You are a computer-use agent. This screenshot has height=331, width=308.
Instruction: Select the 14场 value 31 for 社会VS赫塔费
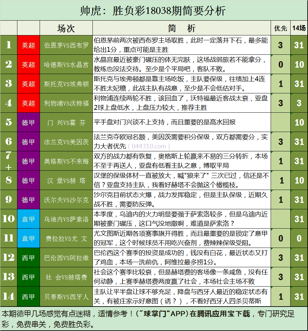299,277
